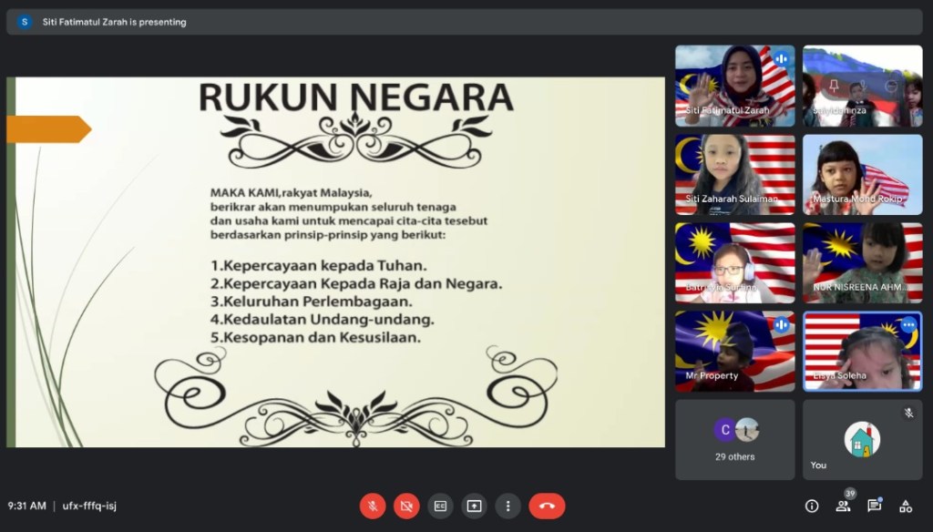Click the Present now screen-share icon
Image resolution: width=933 pixels, height=532 pixels.
tap(474, 506)
